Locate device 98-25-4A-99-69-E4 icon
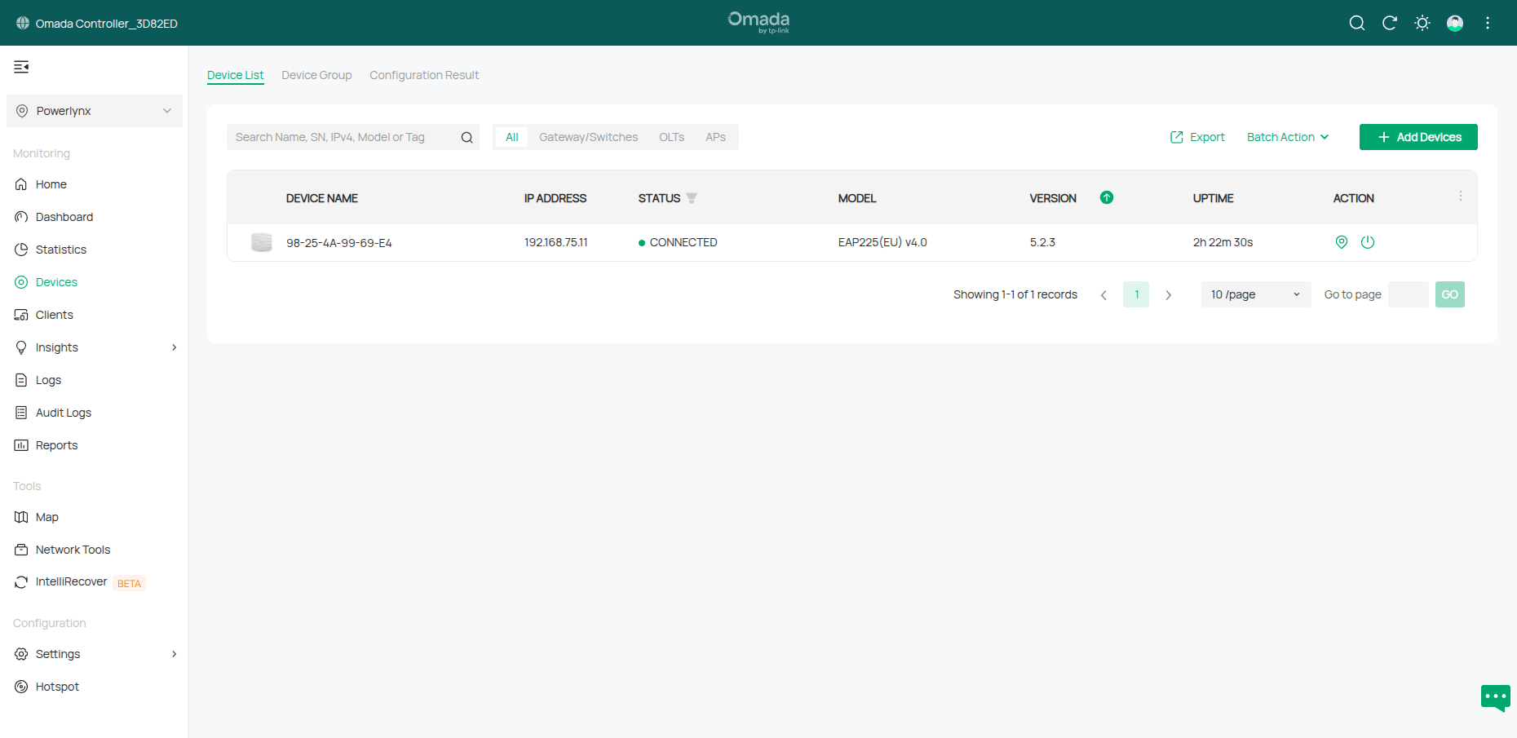 [1342, 242]
